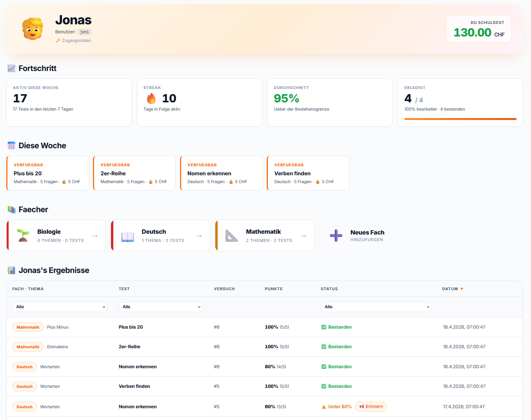Click Erinnern button on failed test
531x420 pixels.
371,407
